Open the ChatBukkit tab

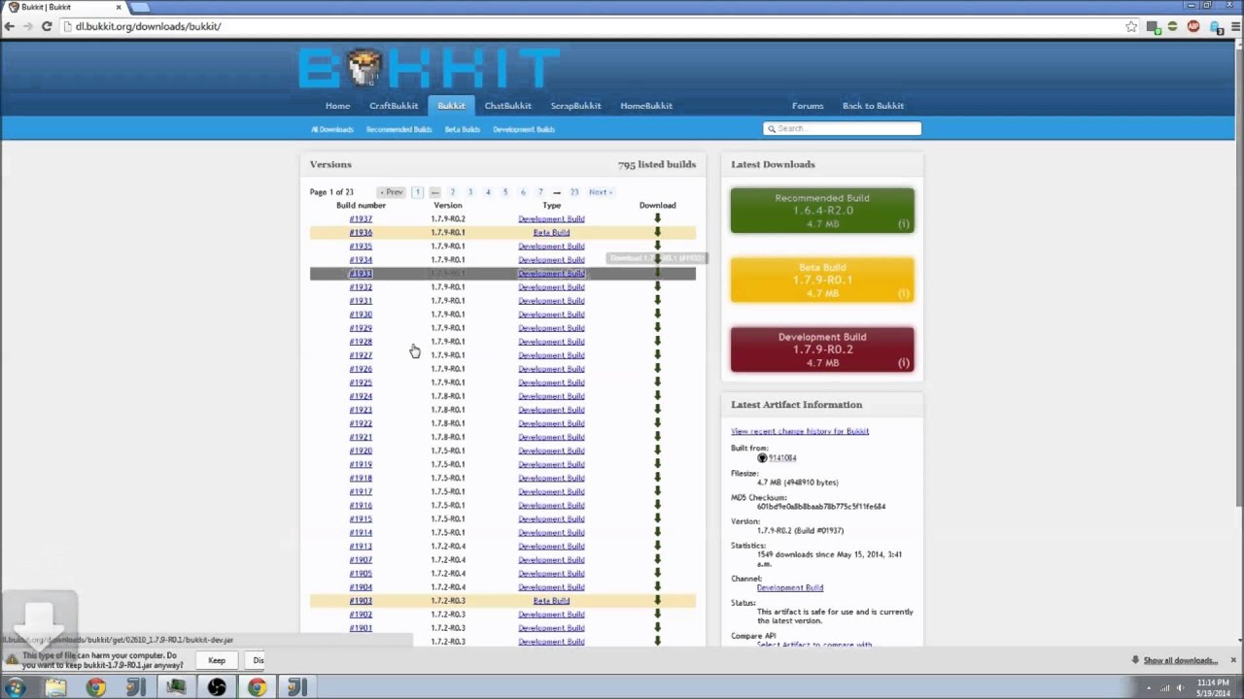508,106
